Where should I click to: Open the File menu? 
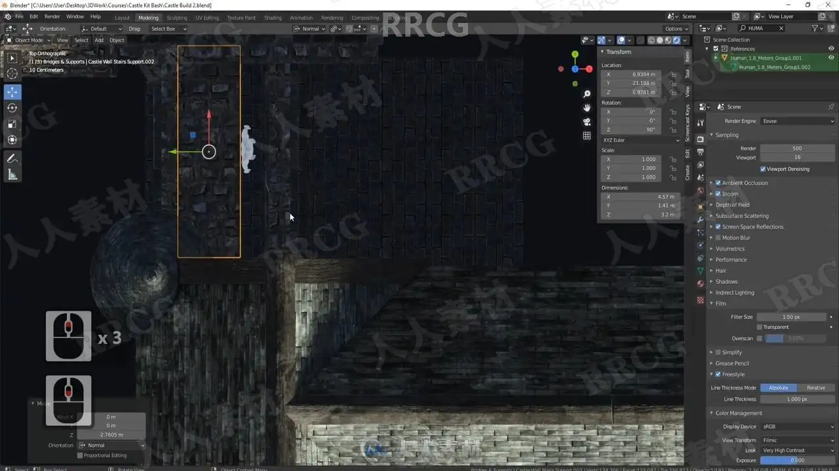pos(20,16)
